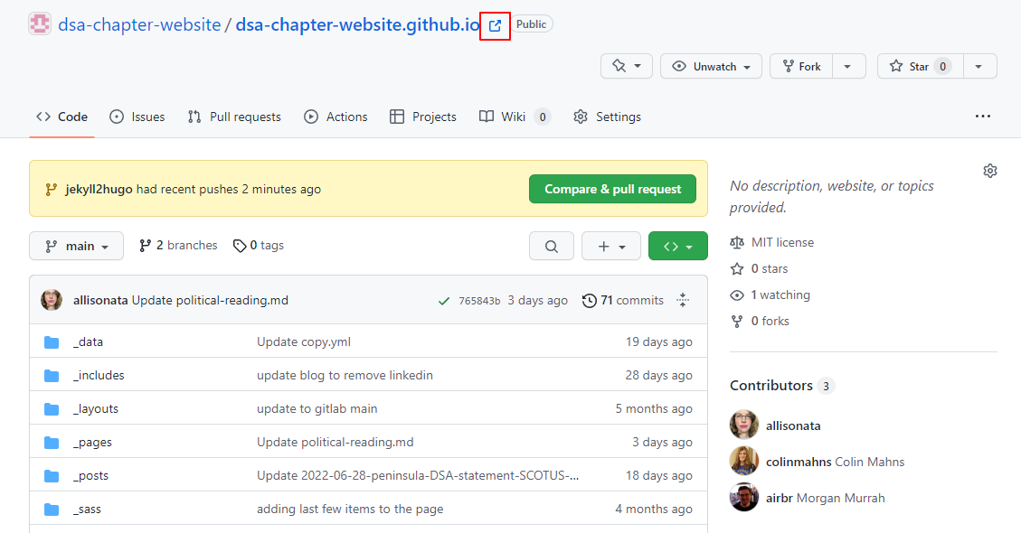The width and height of the screenshot is (1021, 533).
Task: Open the _sass folder
Action: [87, 509]
